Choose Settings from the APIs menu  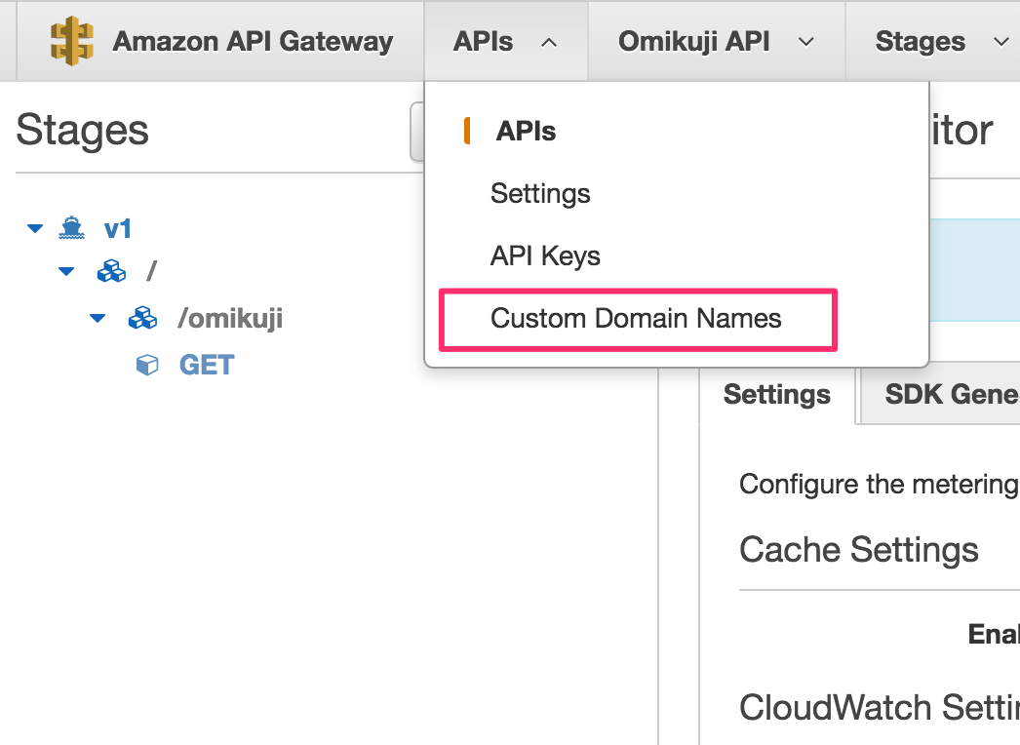pos(540,193)
